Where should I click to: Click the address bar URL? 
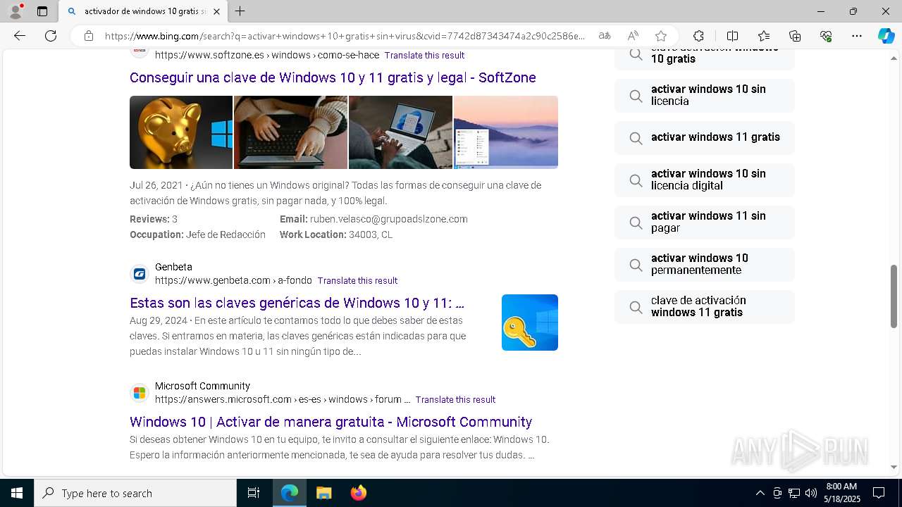(345, 36)
